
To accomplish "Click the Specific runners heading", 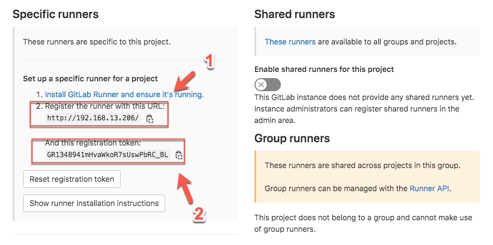I will [55, 14].
